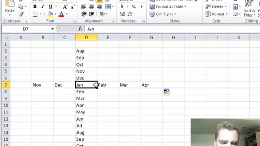The width and height of the screenshot is (260, 146).
Task: Select cell B7 containing Nov
Action: [x=43, y=85]
